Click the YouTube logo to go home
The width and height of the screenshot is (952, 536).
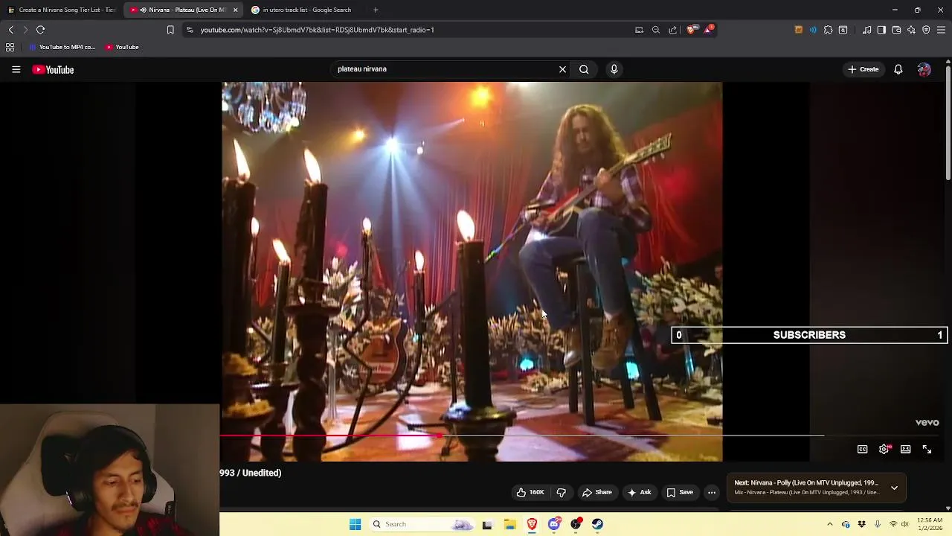[x=53, y=69]
